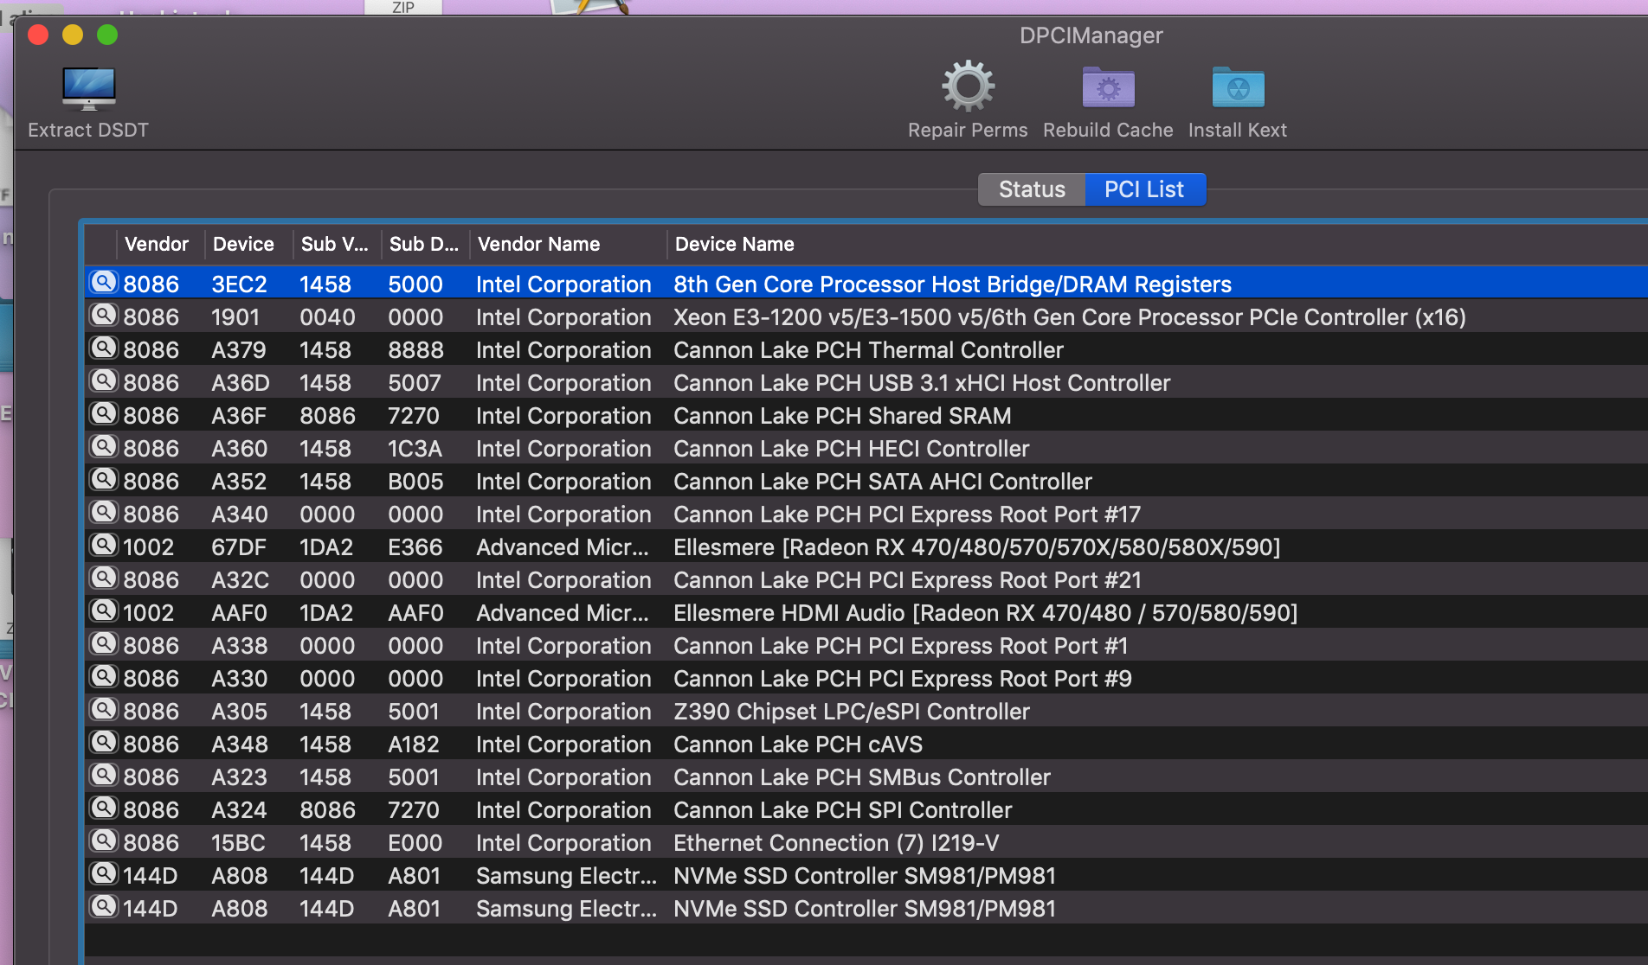1648x965 pixels.
Task: Open the magnifier icon for device A379
Action: click(104, 348)
